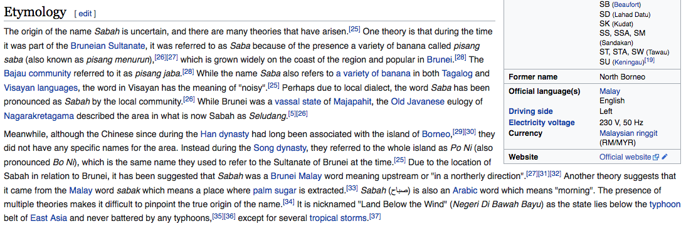
Task: Click the edit link next to Etymology
Action: coord(85,14)
